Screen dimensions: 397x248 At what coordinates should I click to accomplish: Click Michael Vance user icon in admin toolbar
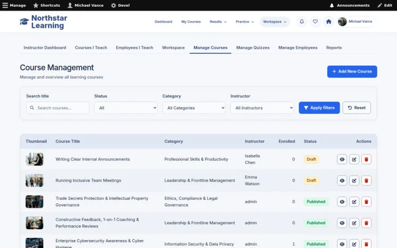[x=86, y=5]
